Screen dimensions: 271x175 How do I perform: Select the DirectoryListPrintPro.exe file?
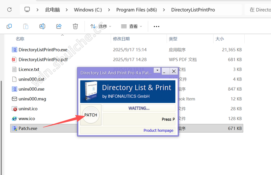coord(43,50)
